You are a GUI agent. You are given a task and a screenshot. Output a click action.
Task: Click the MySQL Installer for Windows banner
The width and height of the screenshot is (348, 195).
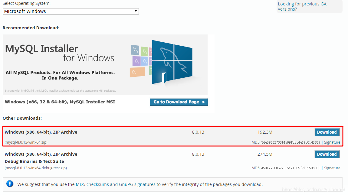(105, 65)
